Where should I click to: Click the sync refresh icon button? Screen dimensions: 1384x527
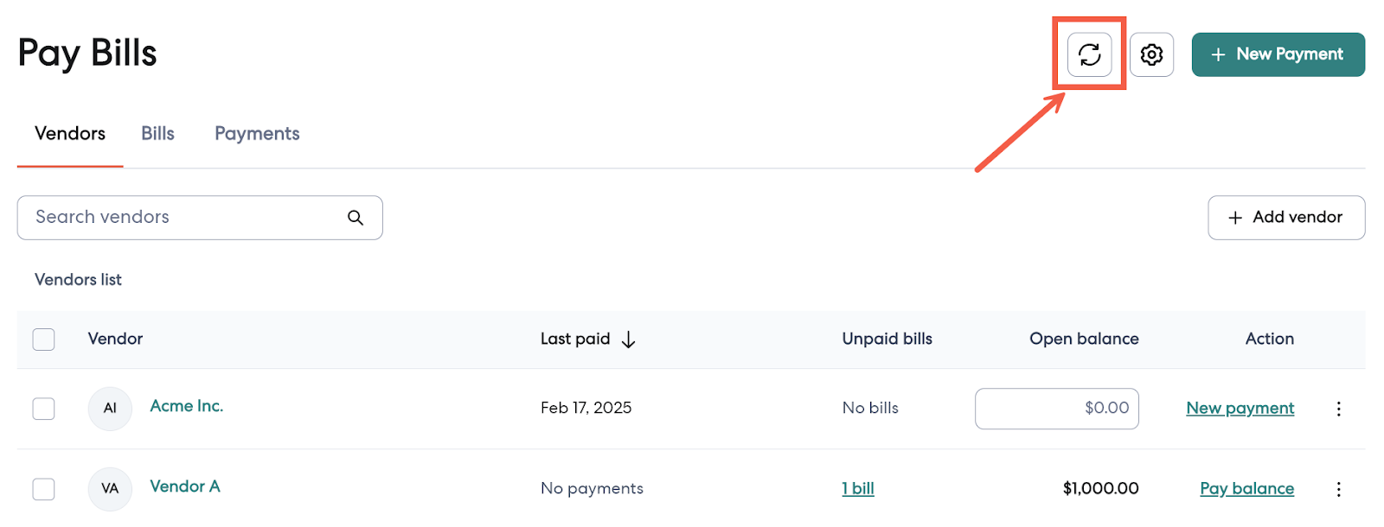click(1089, 54)
